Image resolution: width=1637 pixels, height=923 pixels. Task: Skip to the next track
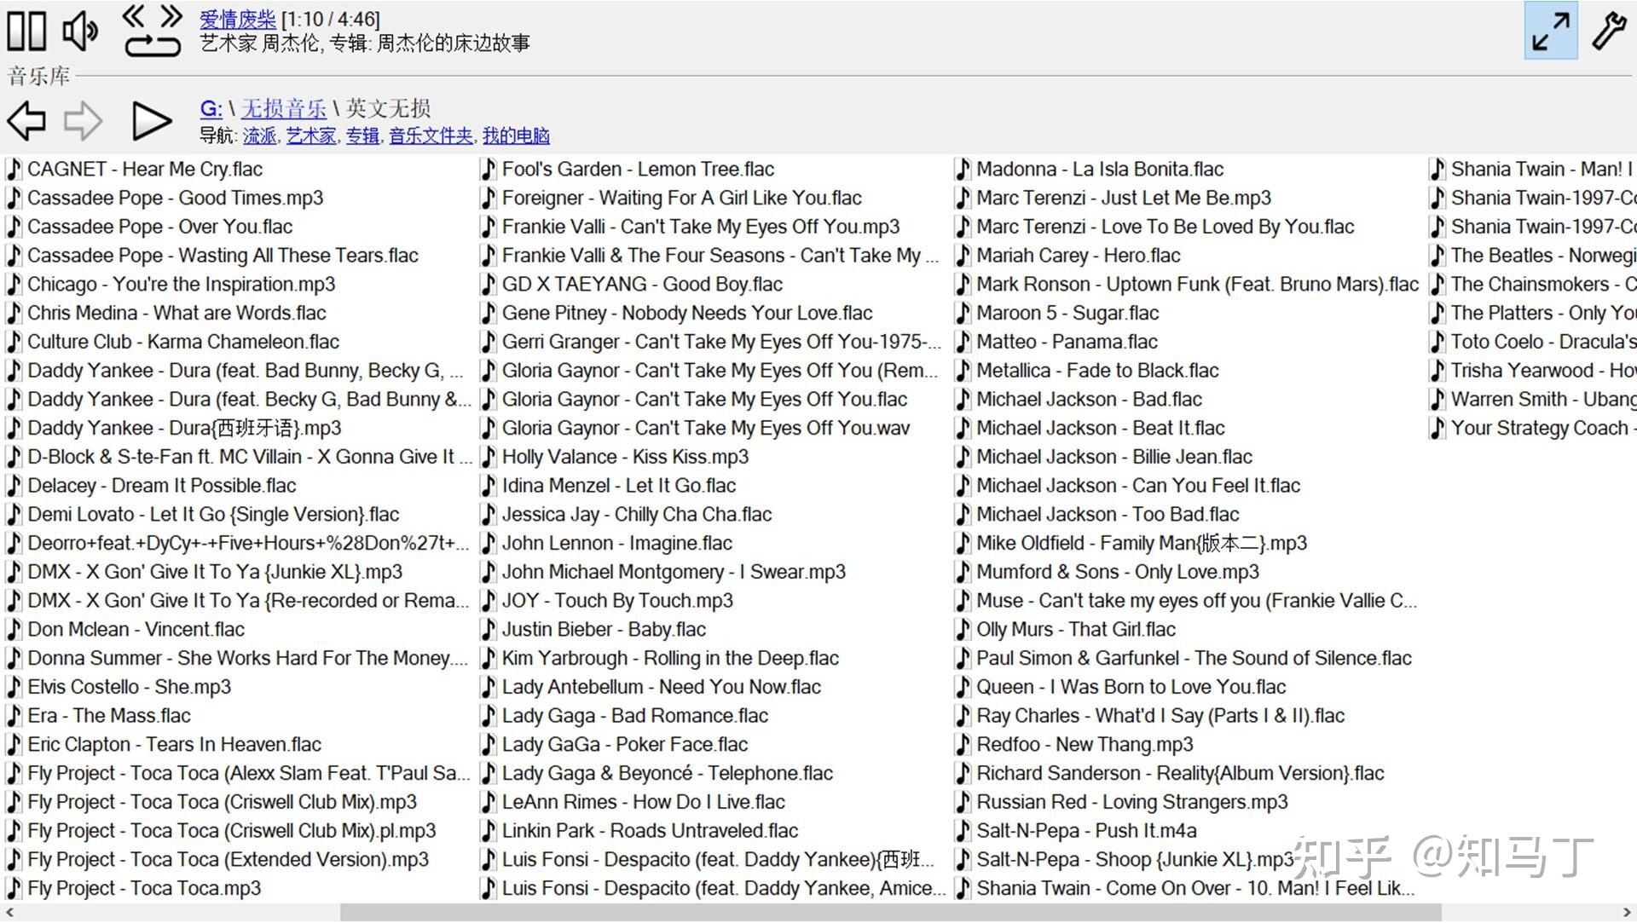(171, 15)
